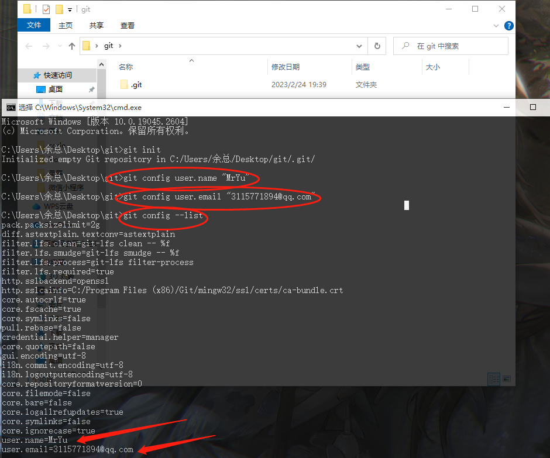Switch to the 共享 ribbon tab

pyautogui.click(x=96, y=25)
